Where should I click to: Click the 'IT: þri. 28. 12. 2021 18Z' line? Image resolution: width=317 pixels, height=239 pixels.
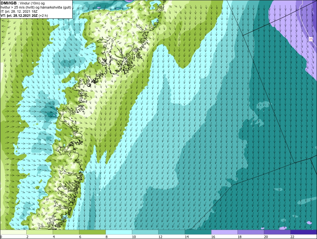(x=19, y=11)
